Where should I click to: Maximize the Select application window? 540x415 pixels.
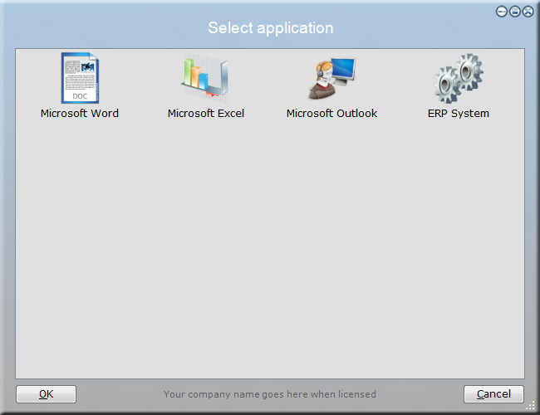(x=515, y=12)
